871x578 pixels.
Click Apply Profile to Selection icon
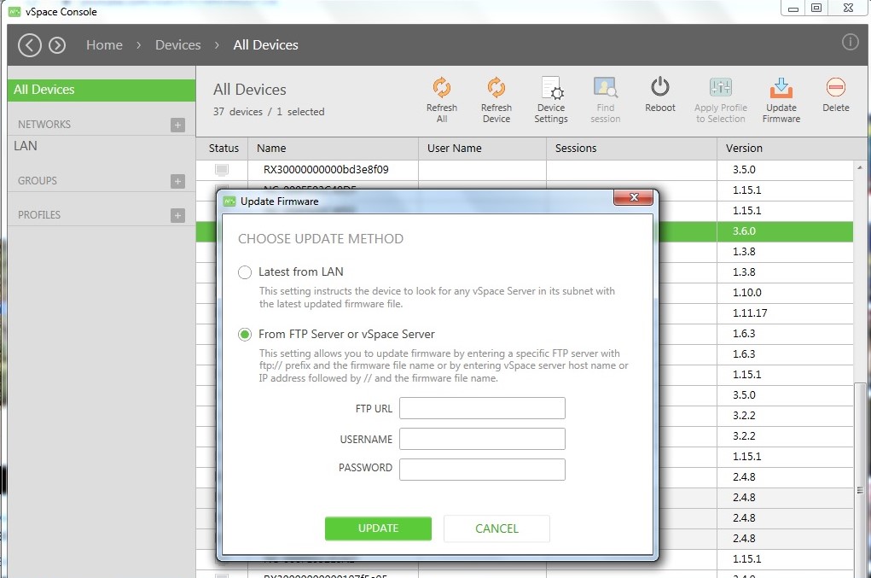[x=721, y=87]
